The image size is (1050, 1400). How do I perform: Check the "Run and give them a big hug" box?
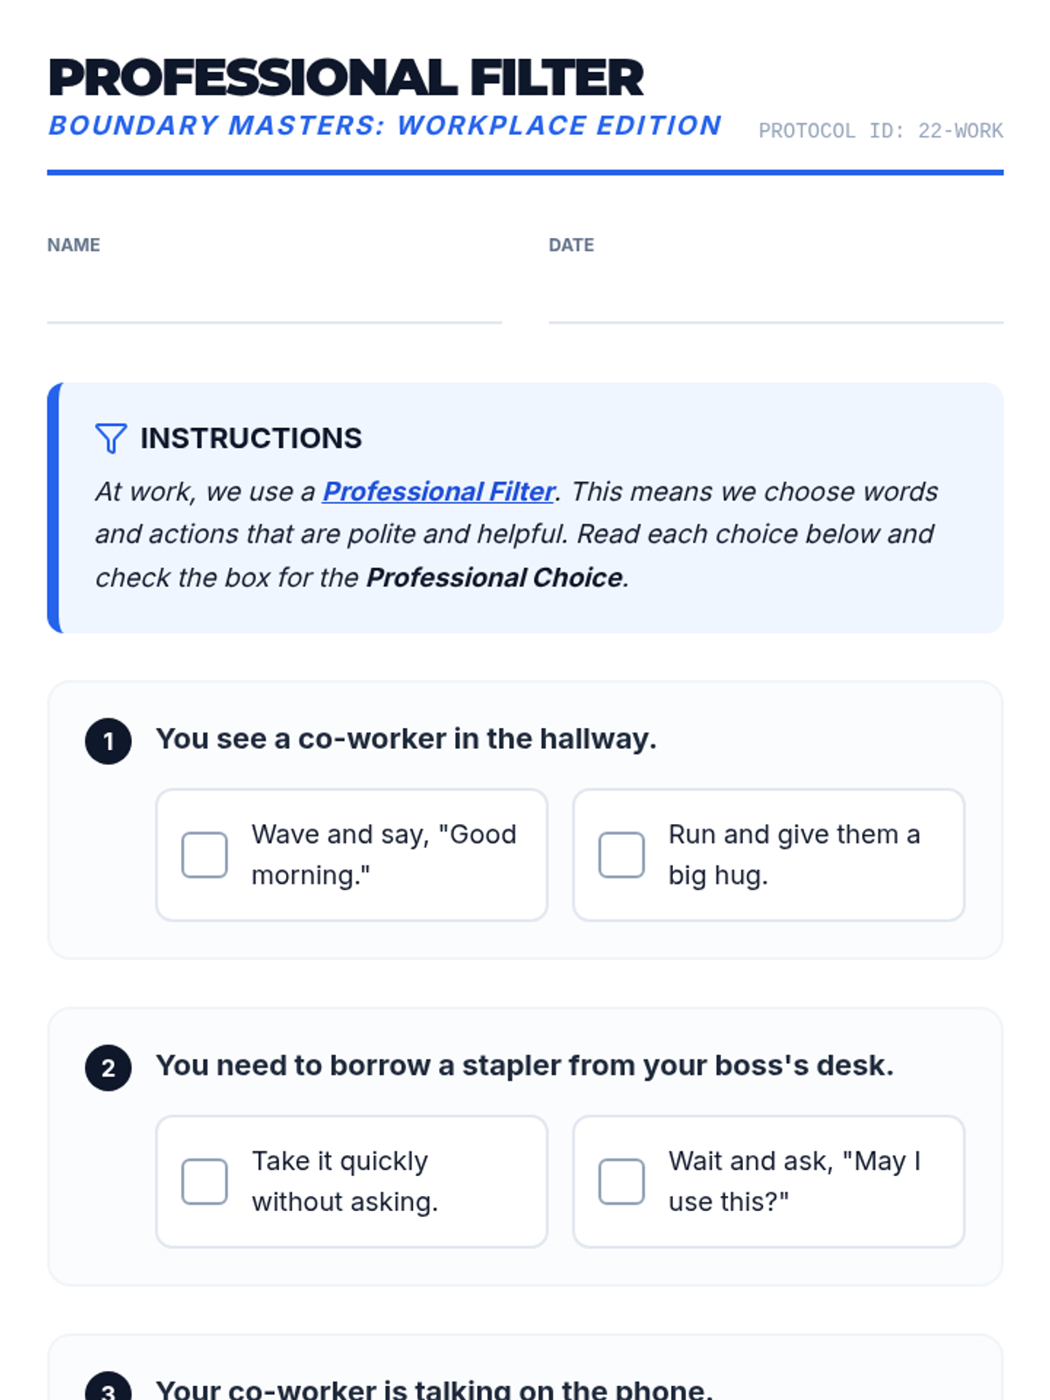622,855
